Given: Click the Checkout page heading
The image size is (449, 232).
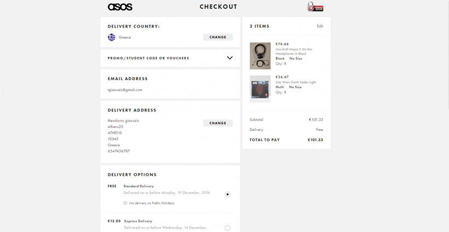Looking at the screenshot, I should (x=218, y=7).
